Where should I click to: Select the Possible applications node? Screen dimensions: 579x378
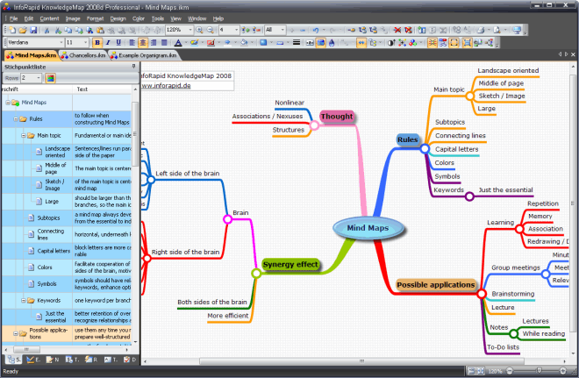(x=436, y=285)
